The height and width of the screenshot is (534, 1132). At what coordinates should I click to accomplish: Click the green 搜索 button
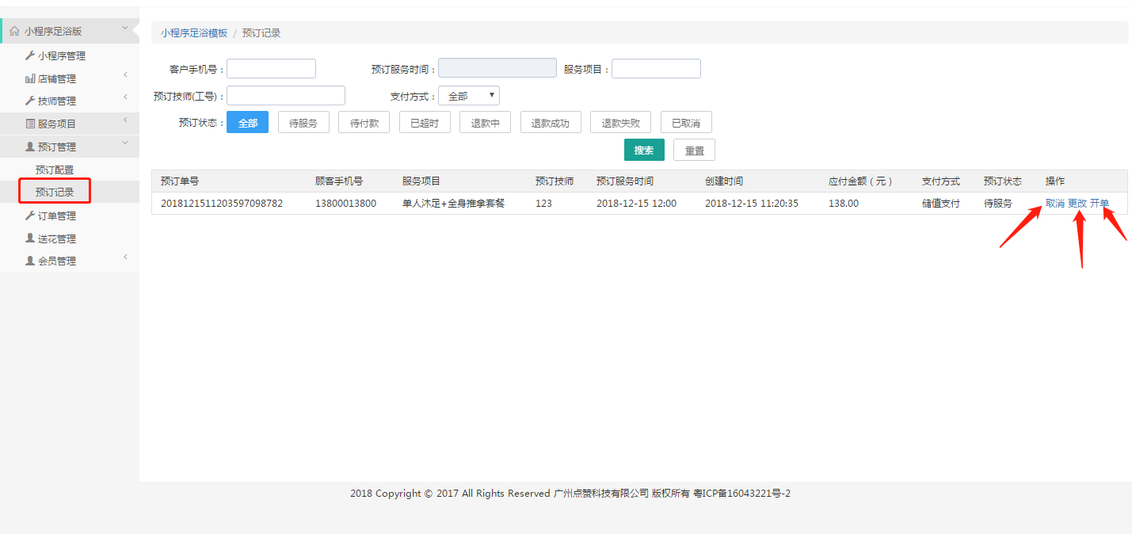pos(644,150)
